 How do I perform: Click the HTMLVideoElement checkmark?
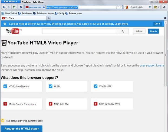pos(5,86)
